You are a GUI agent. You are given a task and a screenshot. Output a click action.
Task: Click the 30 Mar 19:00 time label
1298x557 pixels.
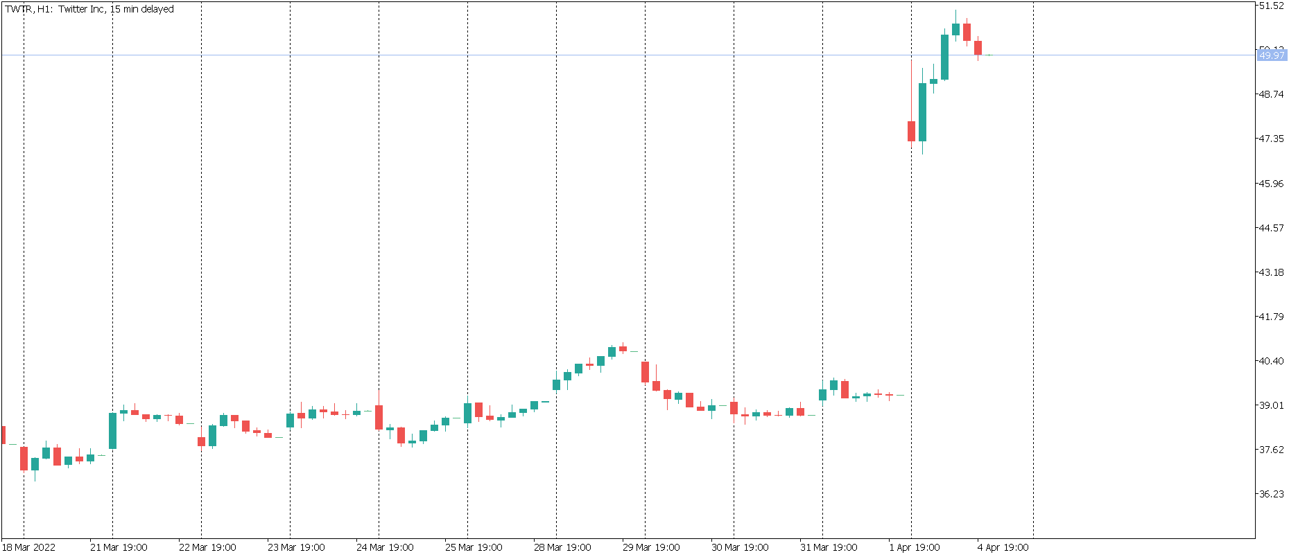point(740,547)
